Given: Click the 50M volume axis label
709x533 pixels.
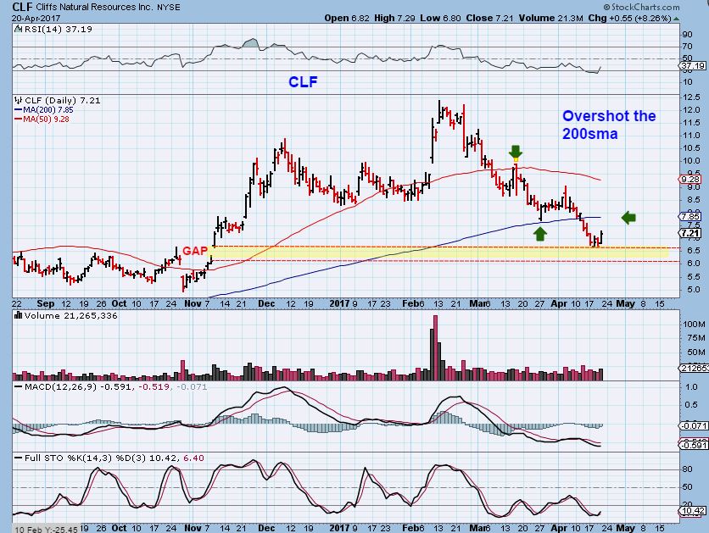Looking at the screenshot, I should click(696, 353).
